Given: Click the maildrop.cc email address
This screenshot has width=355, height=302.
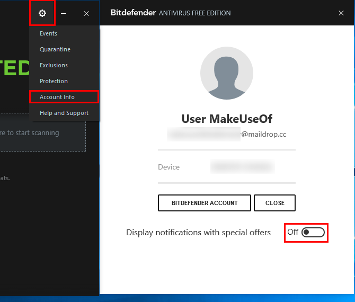Looking at the screenshot, I should click(x=227, y=135).
